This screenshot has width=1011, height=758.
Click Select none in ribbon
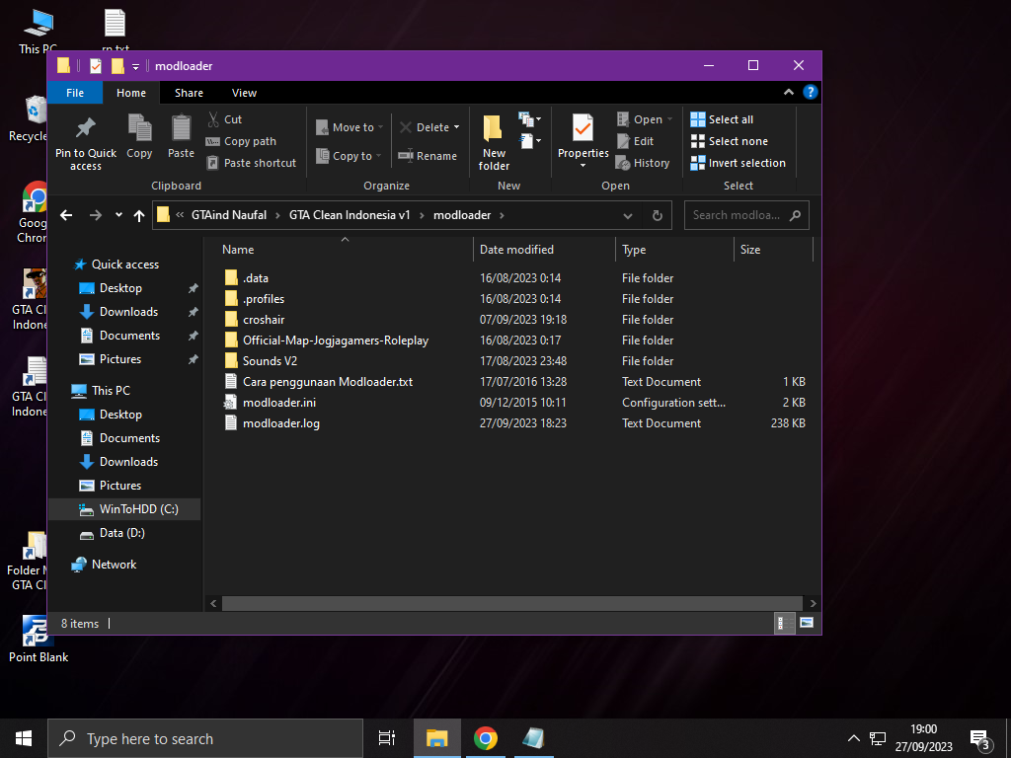coord(730,141)
